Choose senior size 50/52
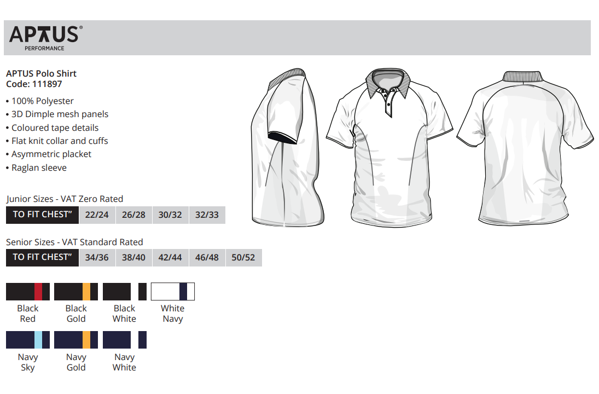 click(x=244, y=258)
